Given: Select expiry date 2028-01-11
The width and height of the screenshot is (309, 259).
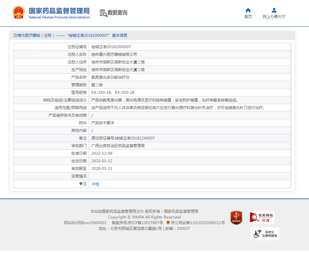Looking at the screenshot, I should (x=102, y=169).
